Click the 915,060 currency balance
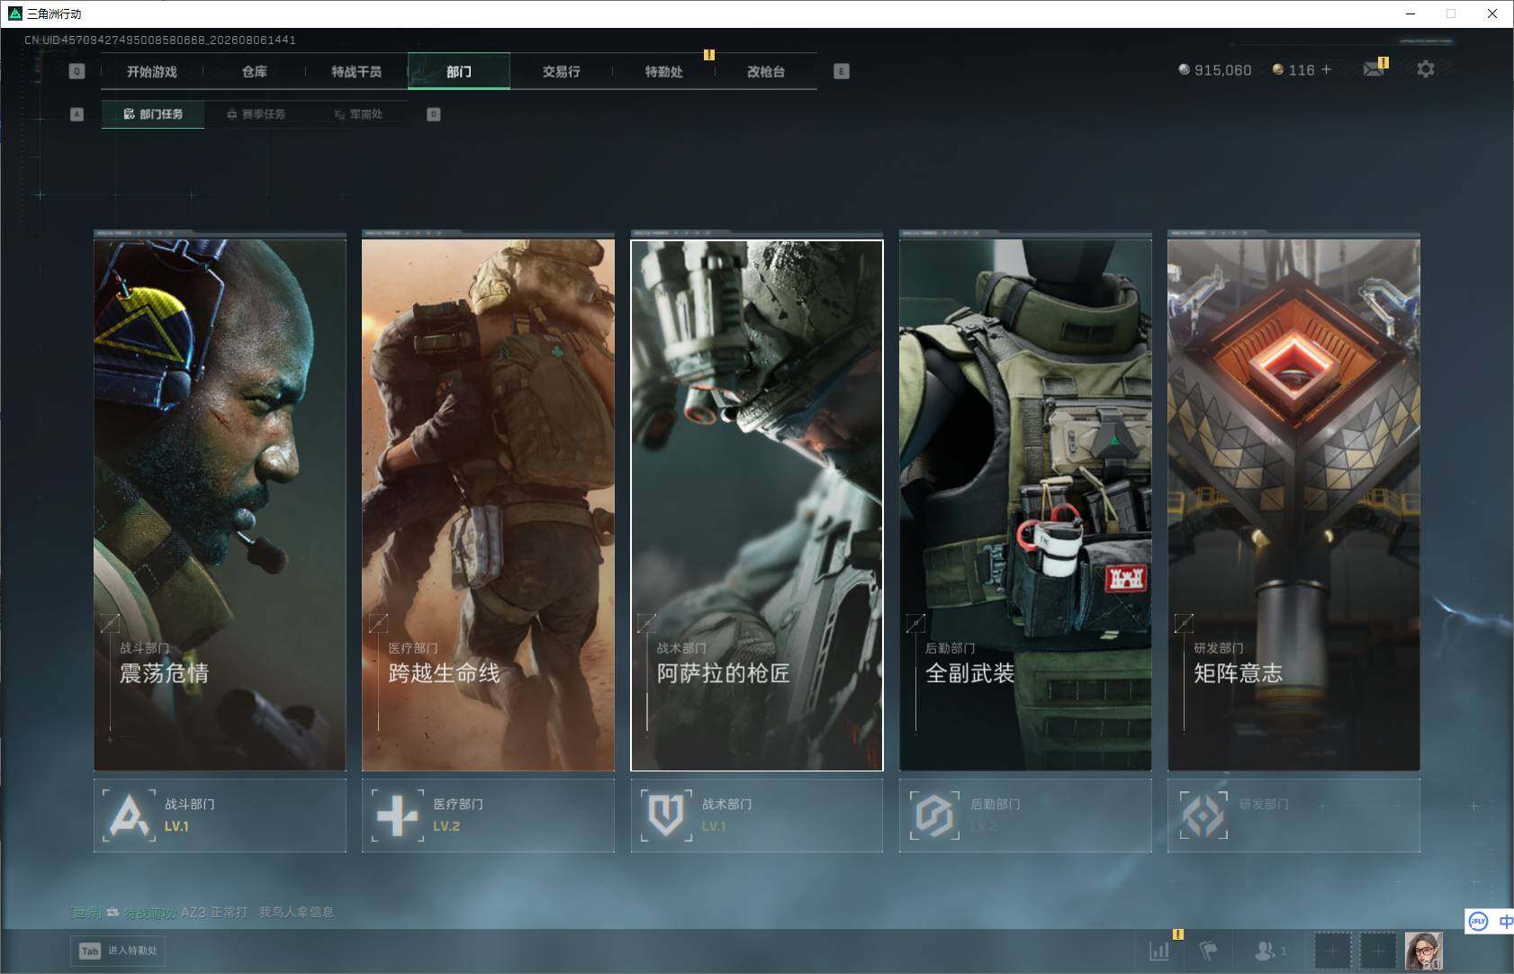Viewport: 1514px width, 974px height. (1222, 70)
